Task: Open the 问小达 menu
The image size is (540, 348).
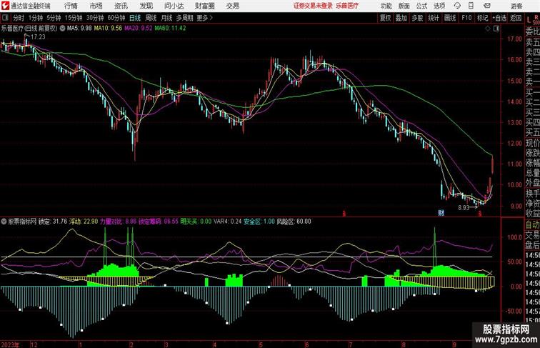Action: coord(174,6)
